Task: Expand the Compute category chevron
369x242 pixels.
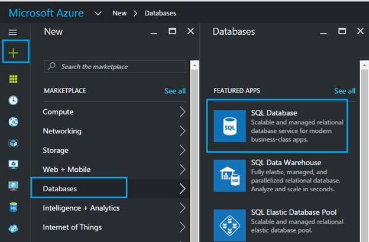Action: (x=182, y=112)
